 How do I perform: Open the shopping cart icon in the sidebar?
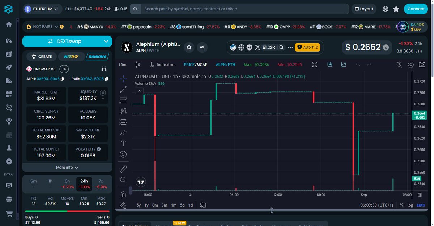tap(9, 214)
